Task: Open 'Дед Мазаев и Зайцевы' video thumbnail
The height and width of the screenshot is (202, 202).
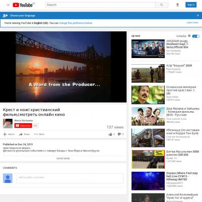Action: [x=148, y=116]
